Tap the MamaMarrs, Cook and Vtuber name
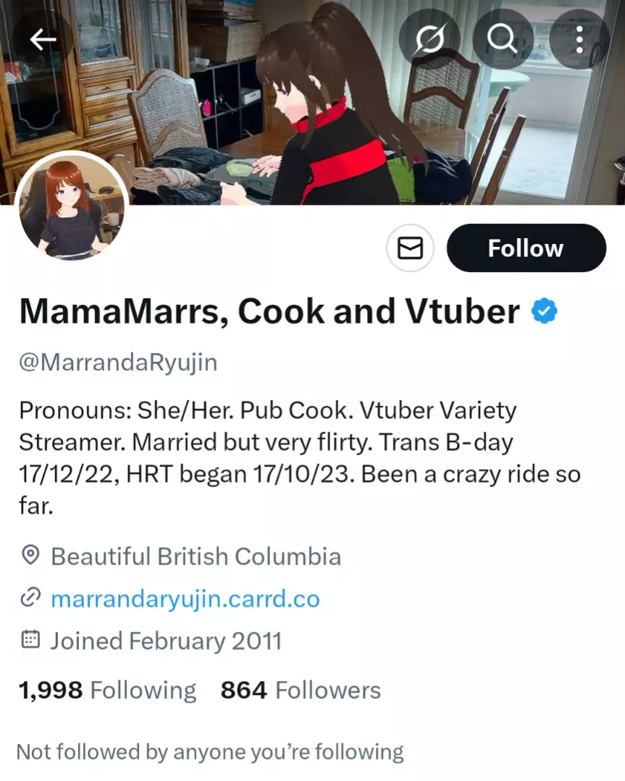This screenshot has width=625, height=781. tap(269, 312)
